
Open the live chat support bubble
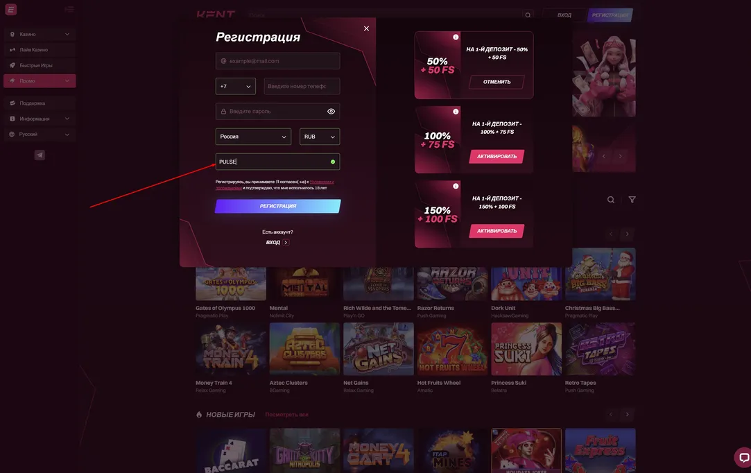point(743,457)
